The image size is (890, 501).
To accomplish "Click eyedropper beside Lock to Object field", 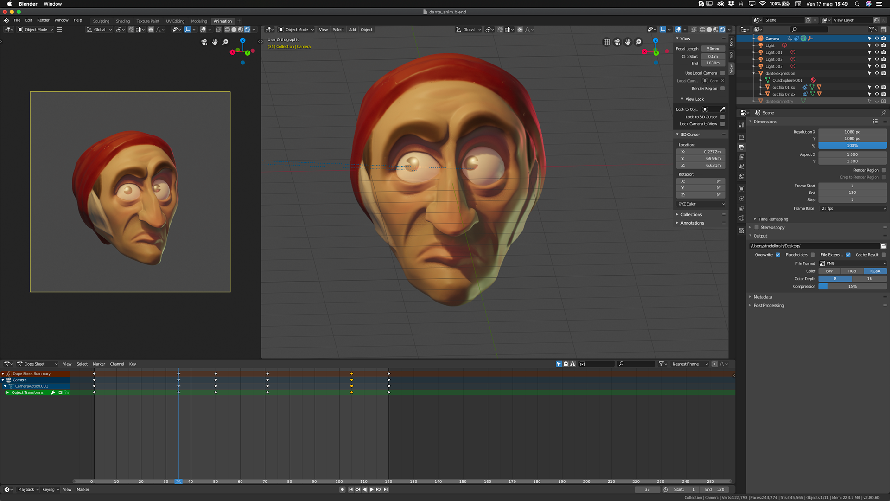I will point(722,109).
